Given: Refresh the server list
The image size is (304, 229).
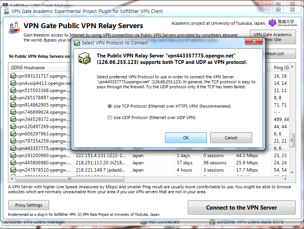Looking at the screenshot, I should [x=280, y=54].
